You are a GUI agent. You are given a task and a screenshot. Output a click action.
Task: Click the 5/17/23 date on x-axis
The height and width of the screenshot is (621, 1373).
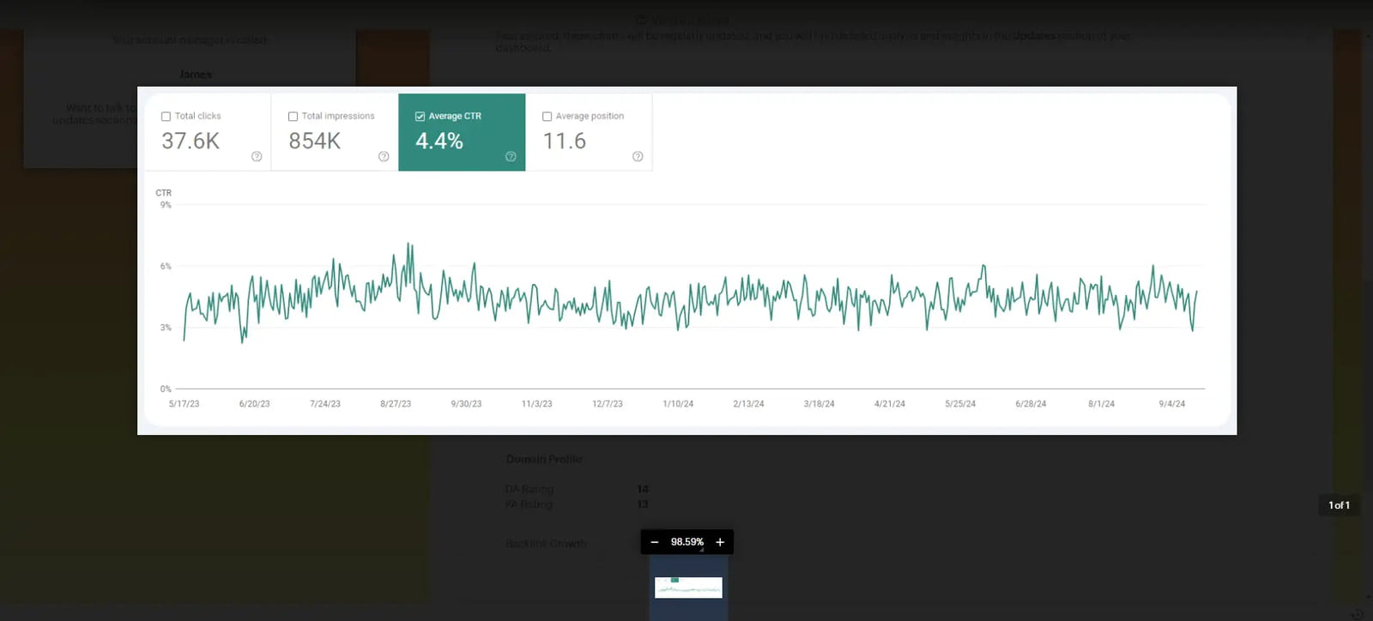(x=184, y=404)
